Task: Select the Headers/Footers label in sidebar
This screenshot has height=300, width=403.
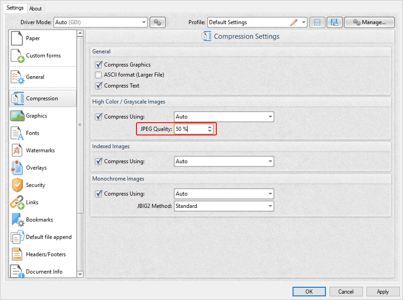Action: 46,254
